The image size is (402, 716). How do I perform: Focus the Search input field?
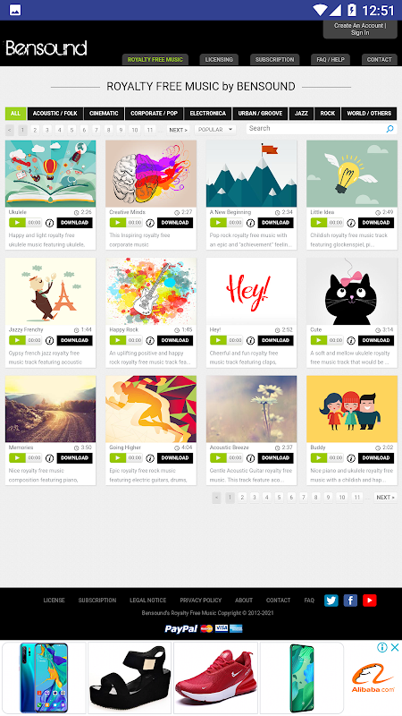pyautogui.click(x=315, y=129)
